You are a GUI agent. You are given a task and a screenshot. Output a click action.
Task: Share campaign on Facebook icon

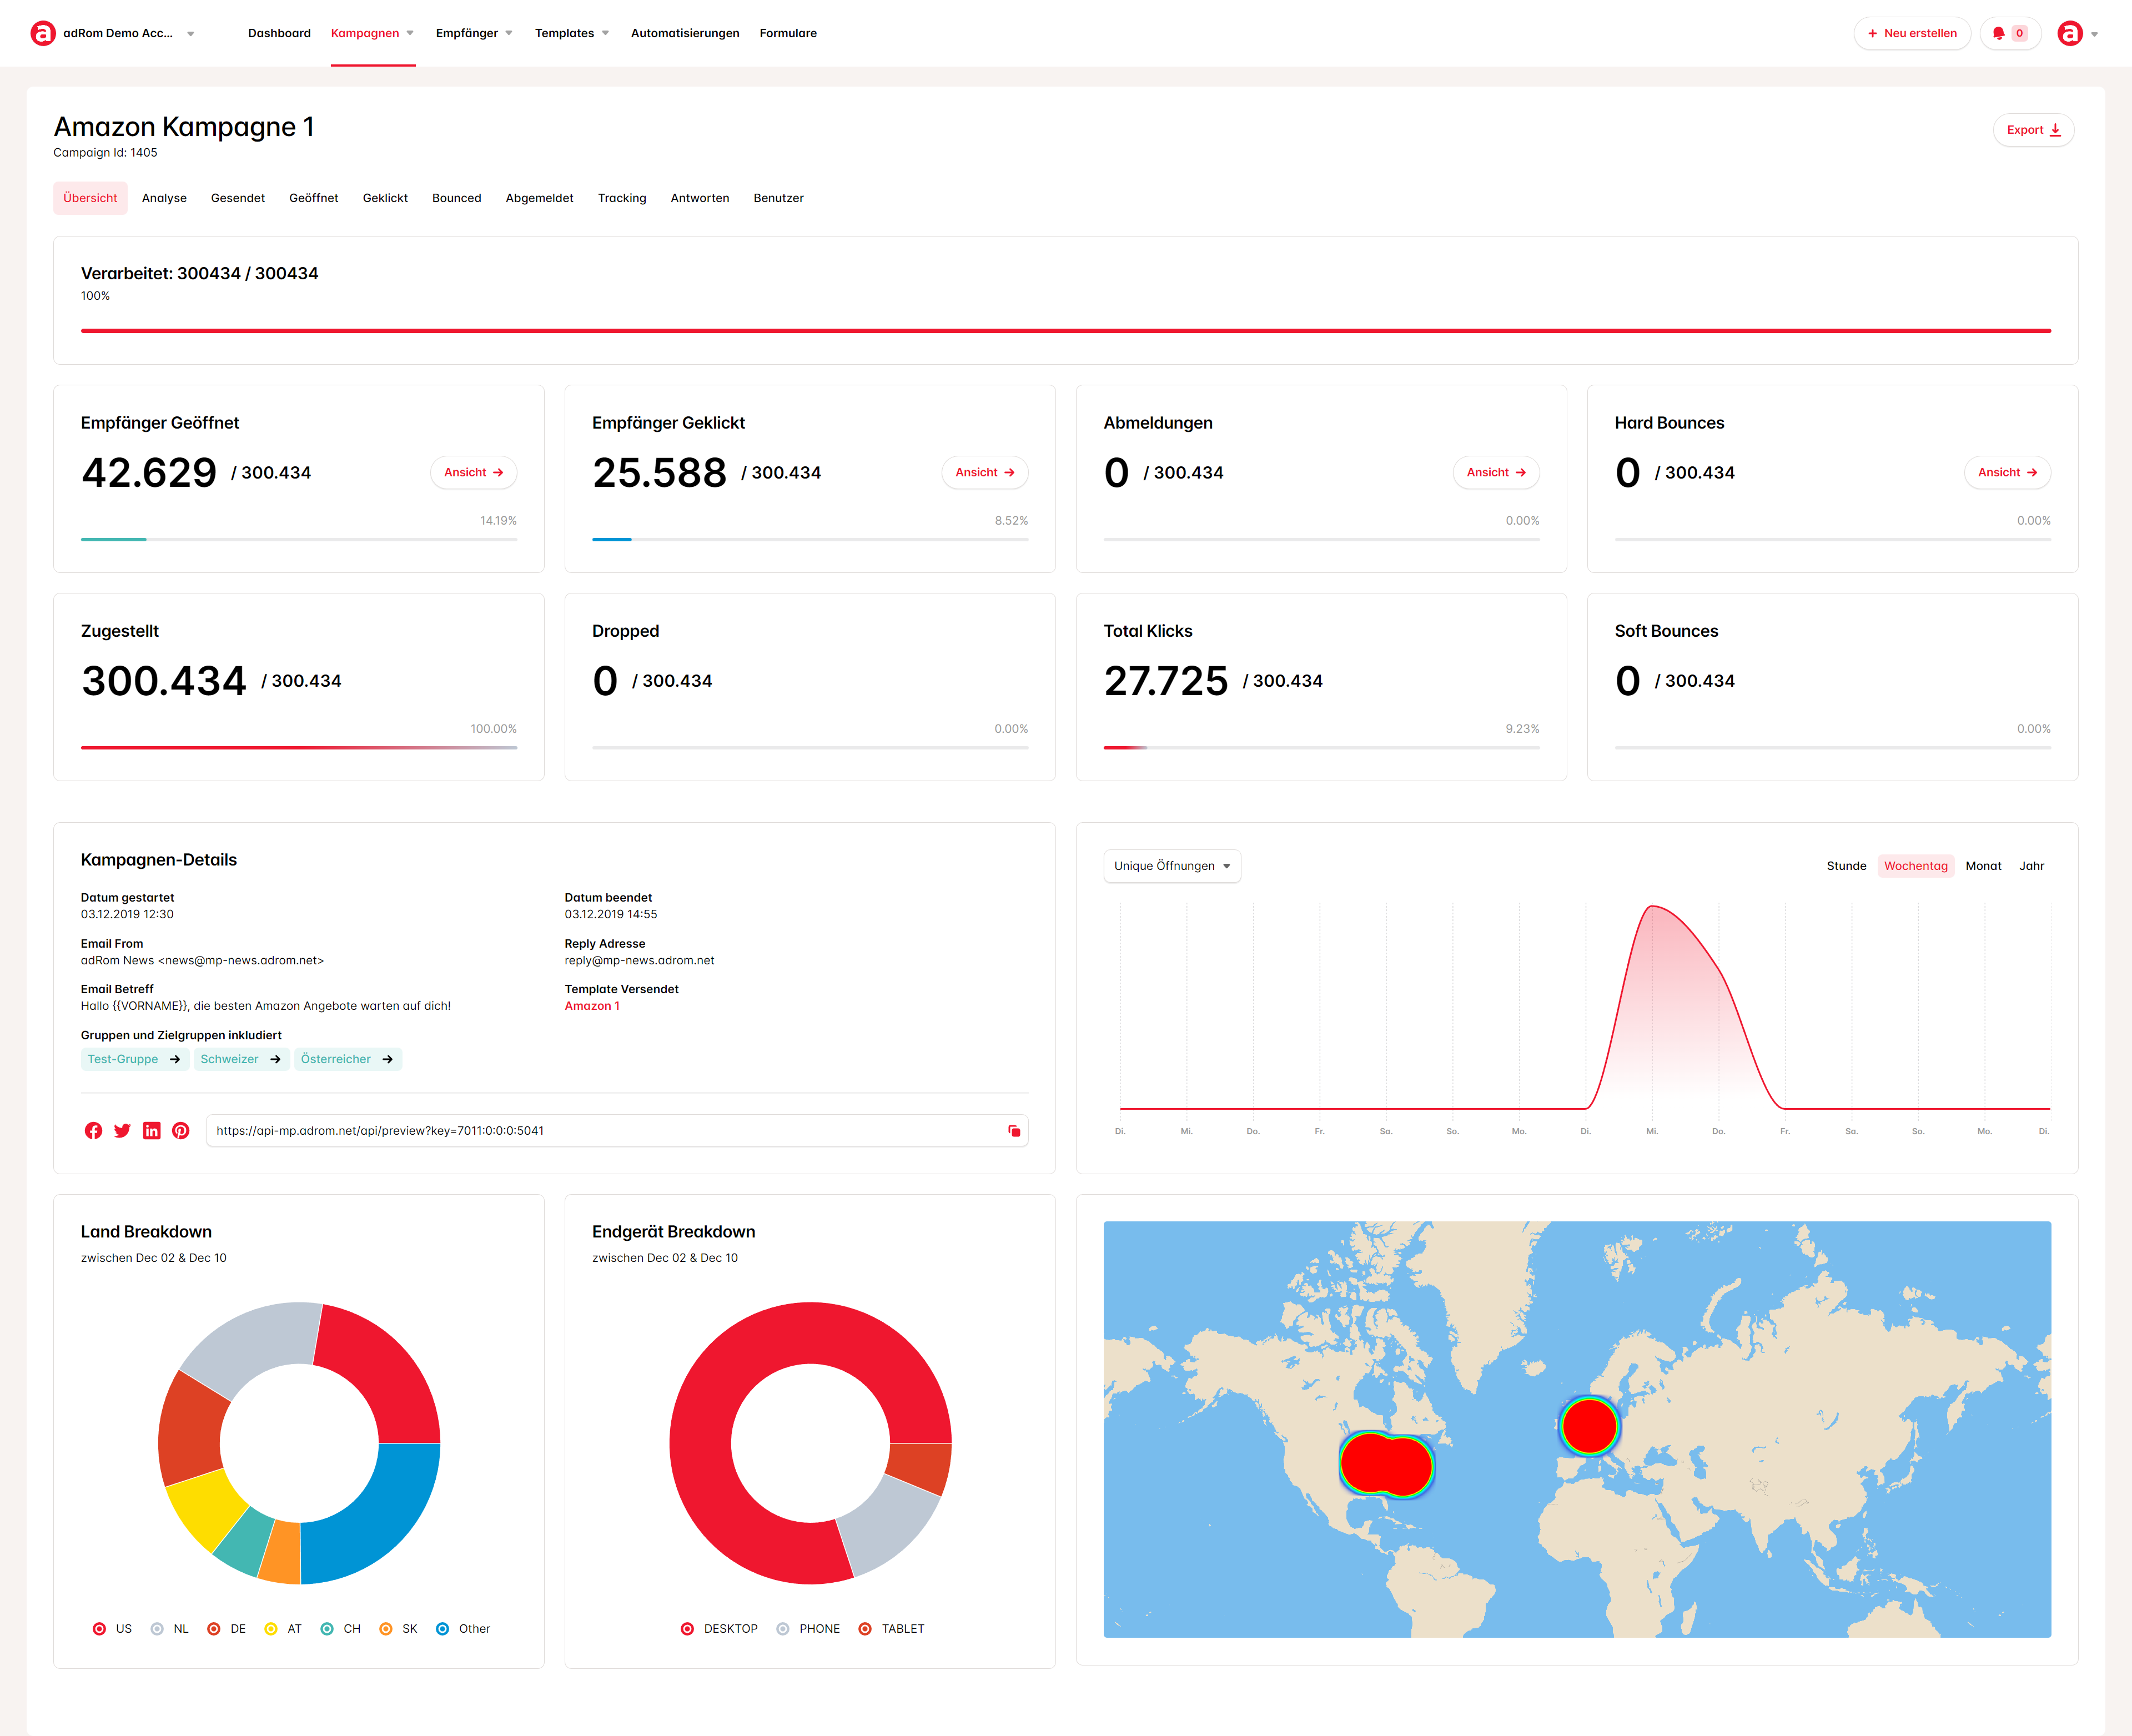point(93,1130)
